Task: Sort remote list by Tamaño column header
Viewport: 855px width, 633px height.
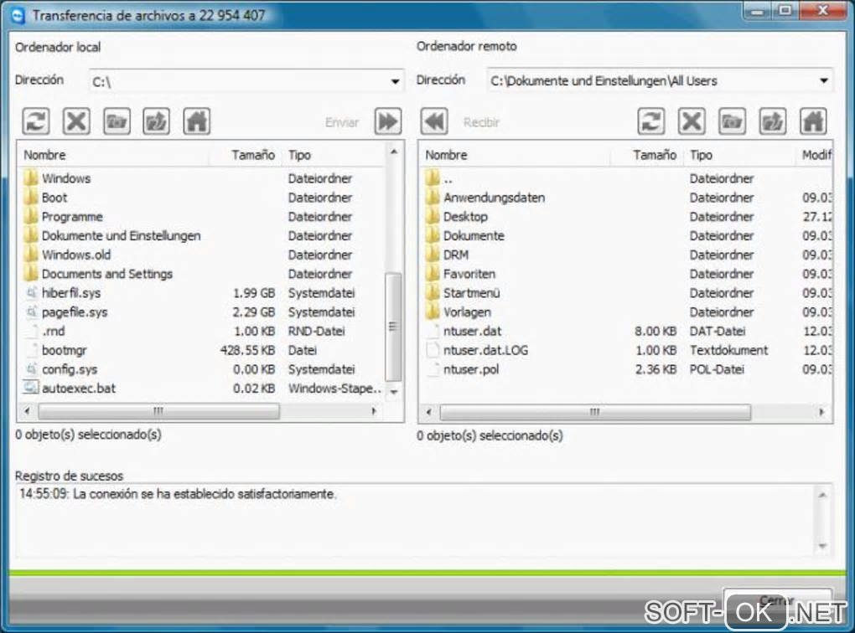Action: [x=647, y=155]
